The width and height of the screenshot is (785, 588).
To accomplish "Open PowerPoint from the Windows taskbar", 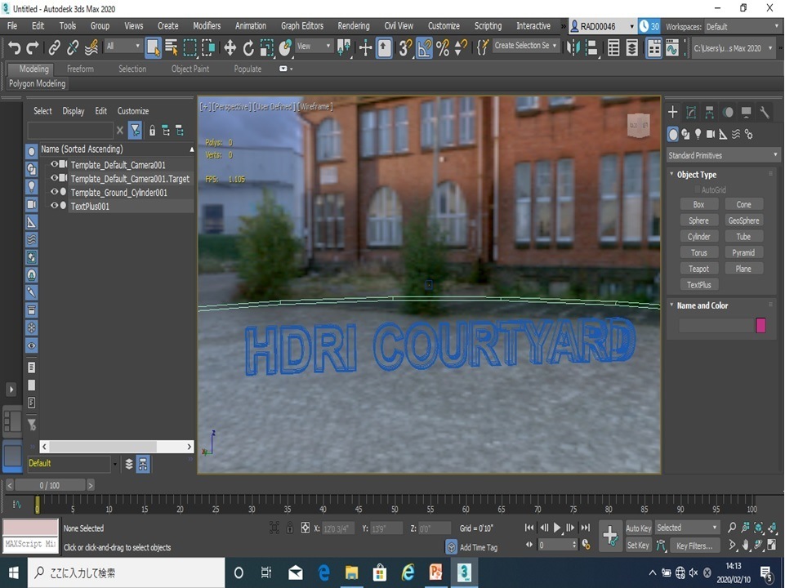I will pyautogui.click(x=435, y=572).
